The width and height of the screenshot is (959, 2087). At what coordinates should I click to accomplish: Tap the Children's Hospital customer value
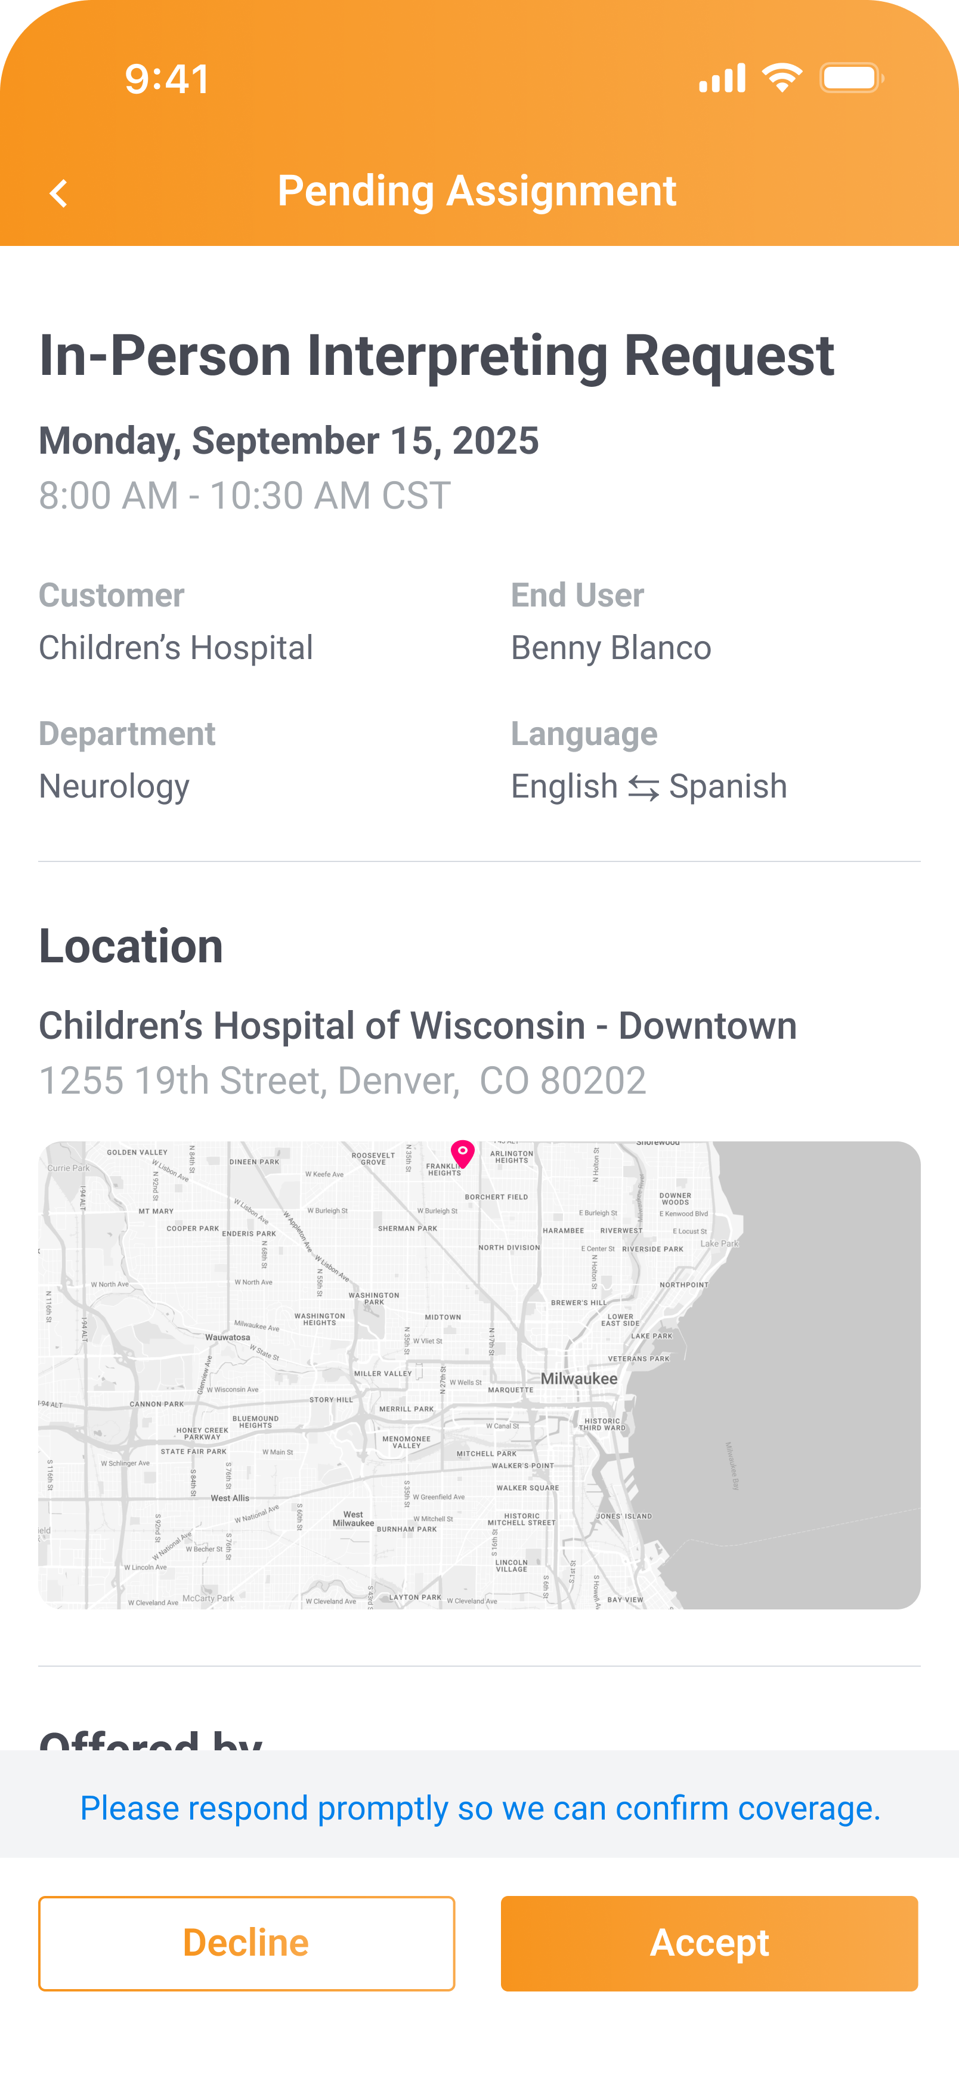[175, 648]
